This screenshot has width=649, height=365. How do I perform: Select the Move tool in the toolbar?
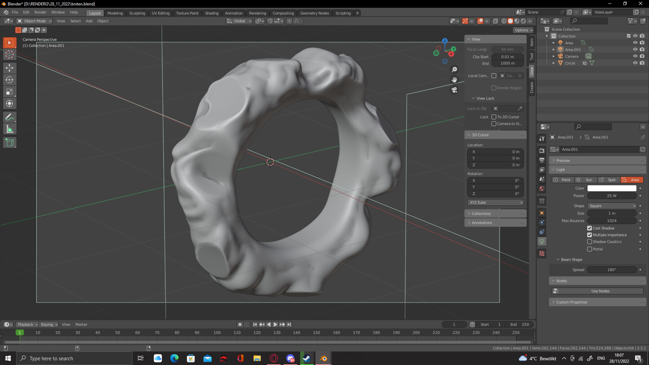pyautogui.click(x=9, y=68)
